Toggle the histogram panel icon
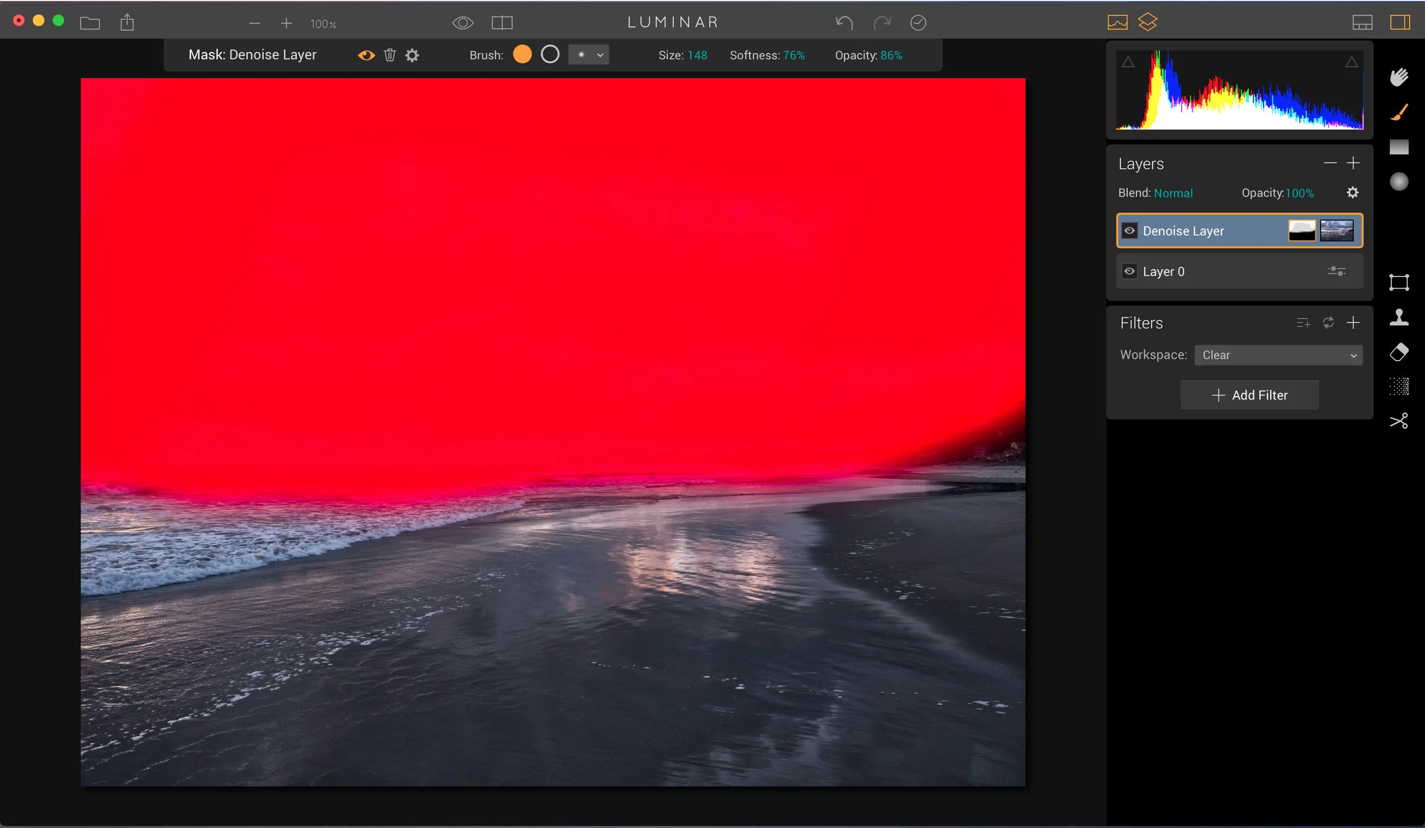 pos(1118,23)
